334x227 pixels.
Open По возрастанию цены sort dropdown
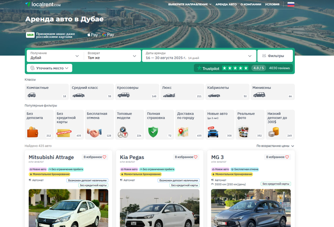pos(275,146)
